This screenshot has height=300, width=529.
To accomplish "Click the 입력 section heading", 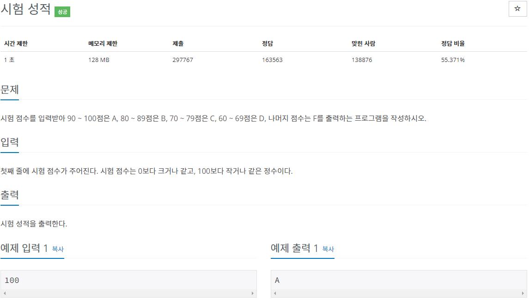I will click(10, 142).
